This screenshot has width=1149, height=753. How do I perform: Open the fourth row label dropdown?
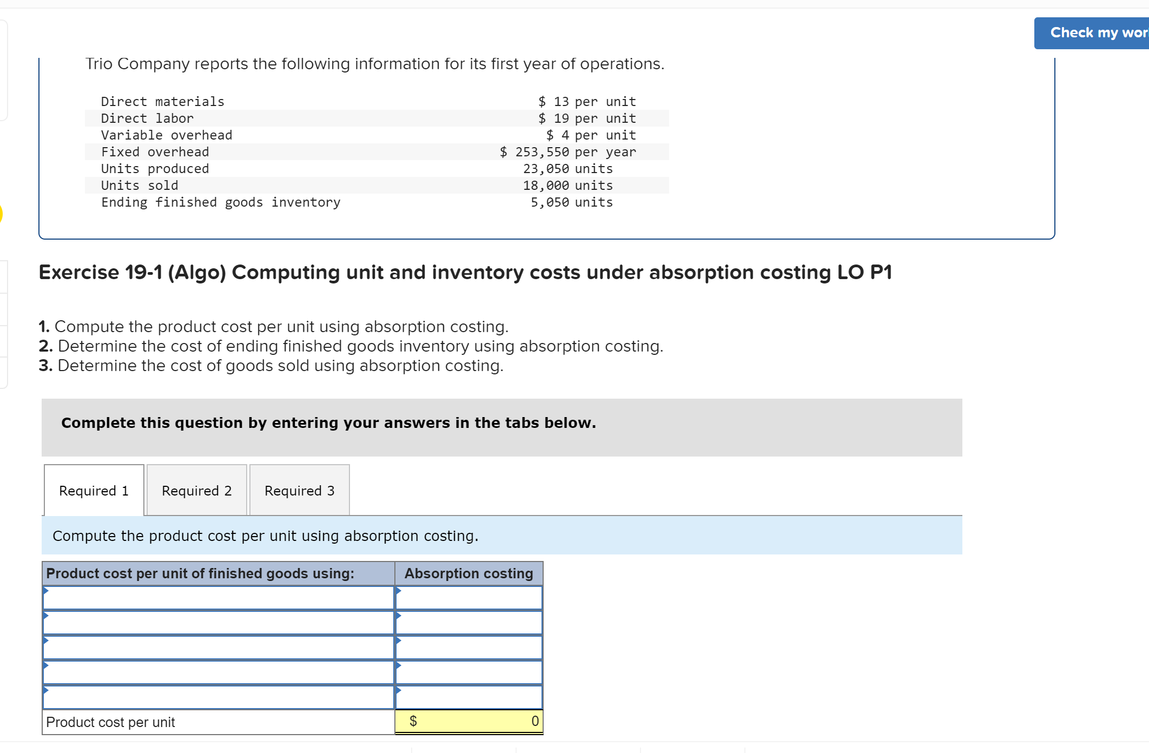(x=216, y=672)
